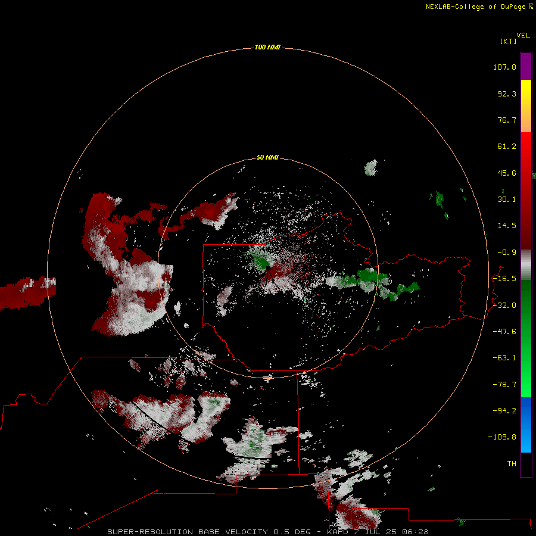Click the 30.1 legend value
536x536 pixels.
click(x=507, y=200)
